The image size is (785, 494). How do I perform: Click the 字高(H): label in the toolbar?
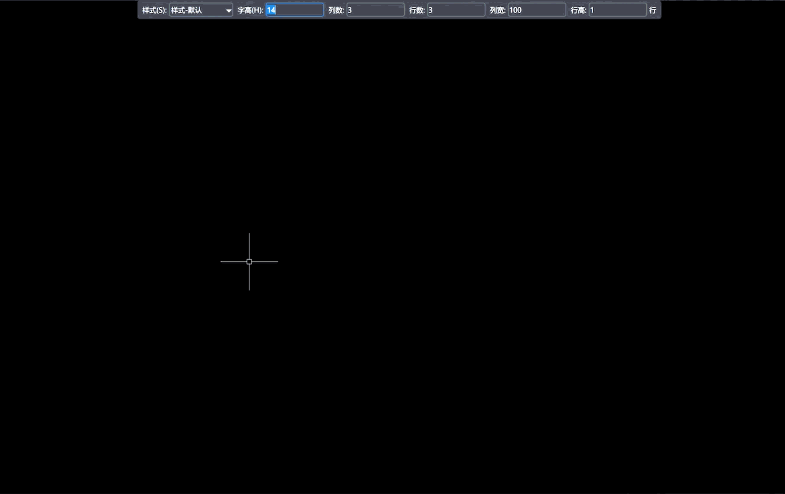pos(250,10)
